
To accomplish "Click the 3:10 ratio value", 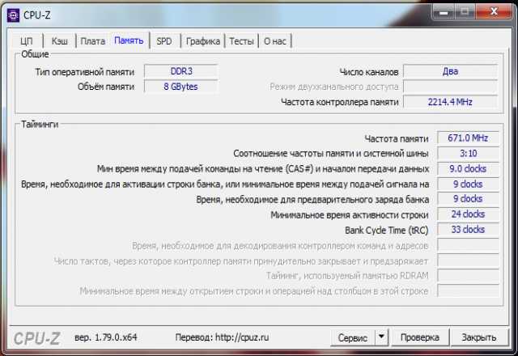I will tap(468, 153).
